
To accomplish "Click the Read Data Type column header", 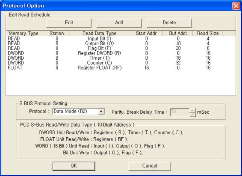I will 99,33.
